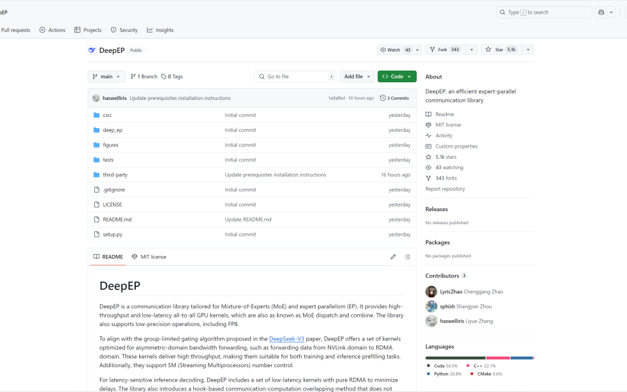Open the Add file dropdown

(357, 76)
